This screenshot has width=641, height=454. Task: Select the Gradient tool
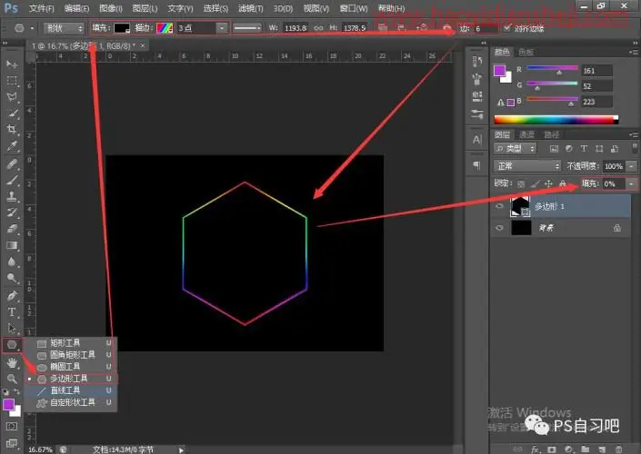[x=12, y=245]
